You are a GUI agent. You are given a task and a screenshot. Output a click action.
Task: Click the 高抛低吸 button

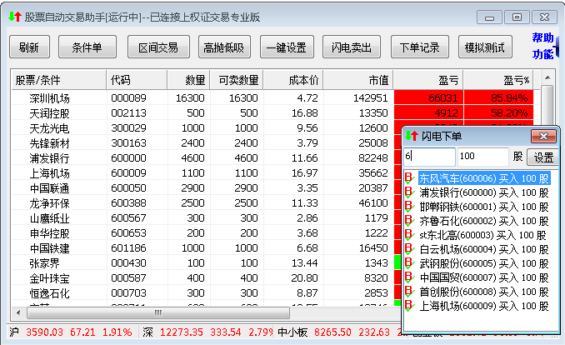pyautogui.click(x=224, y=47)
